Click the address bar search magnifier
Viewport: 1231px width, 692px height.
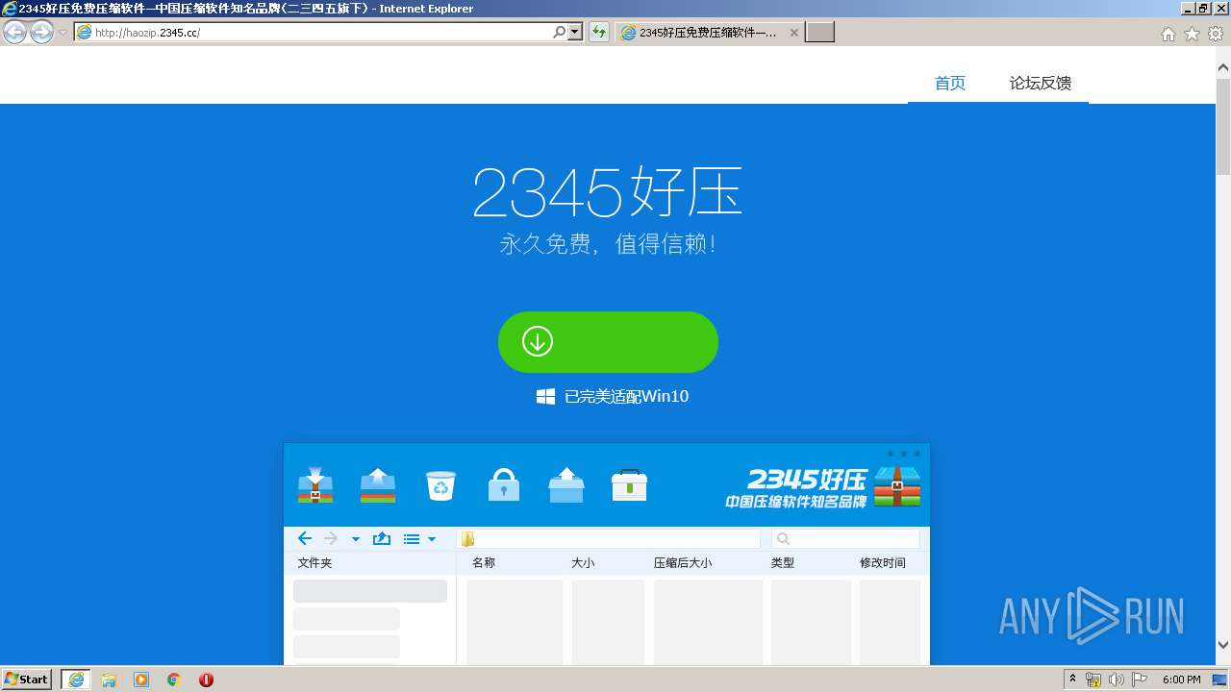pyautogui.click(x=559, y=32)
